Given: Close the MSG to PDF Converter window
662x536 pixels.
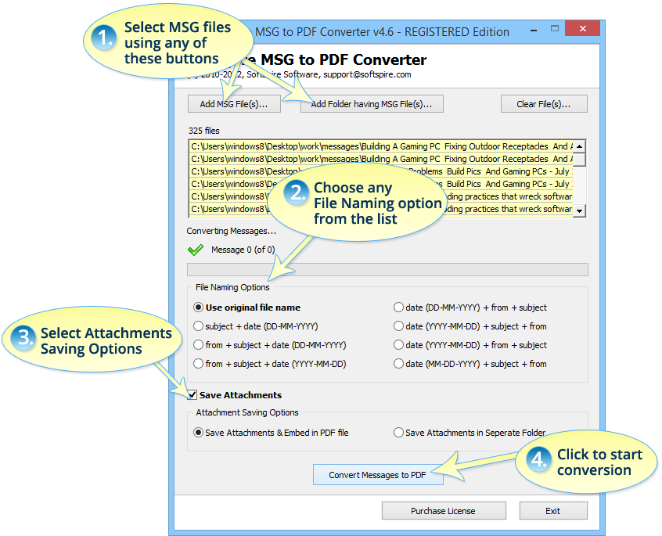Looking at the screenshot, I should (583, 29).
